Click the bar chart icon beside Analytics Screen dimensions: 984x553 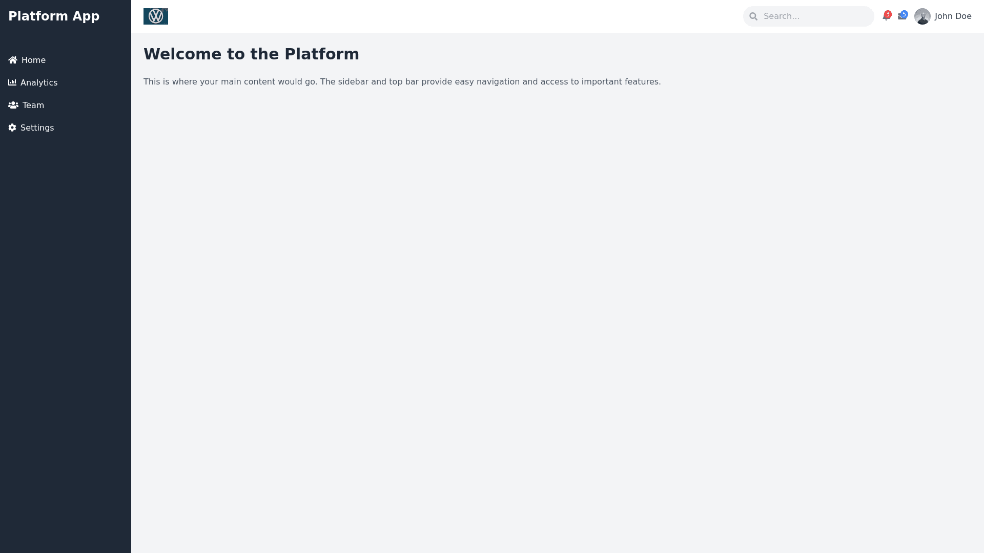[x=12, y=82]
